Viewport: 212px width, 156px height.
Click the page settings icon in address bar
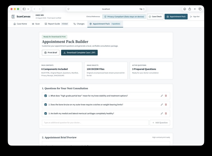pyautogui.click(x=68, y=9)
